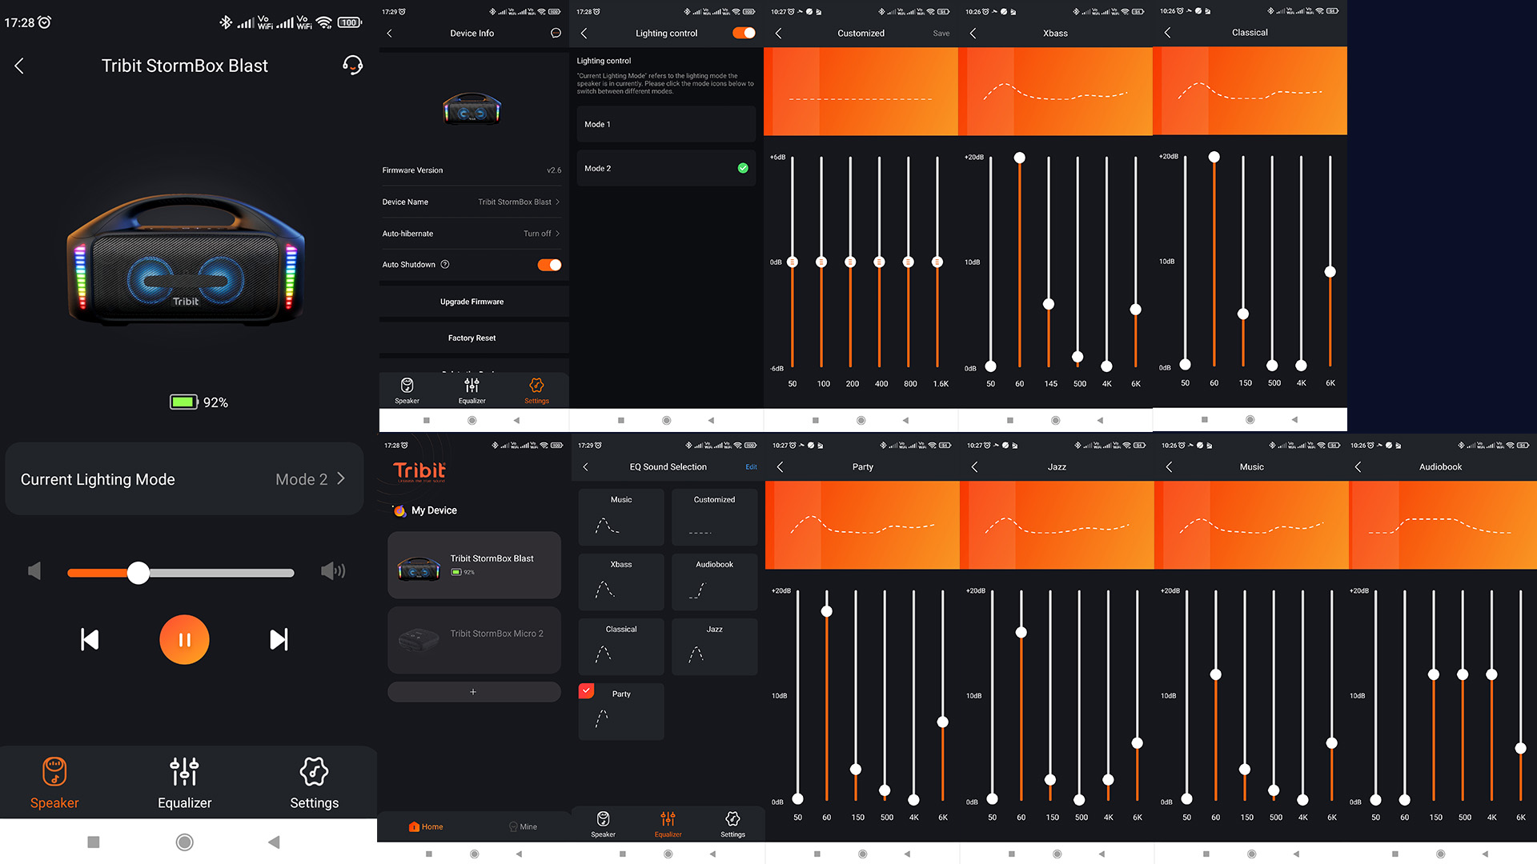Tap Factory Reset button
Screen dimensions: 1537x864
(472, 338)
